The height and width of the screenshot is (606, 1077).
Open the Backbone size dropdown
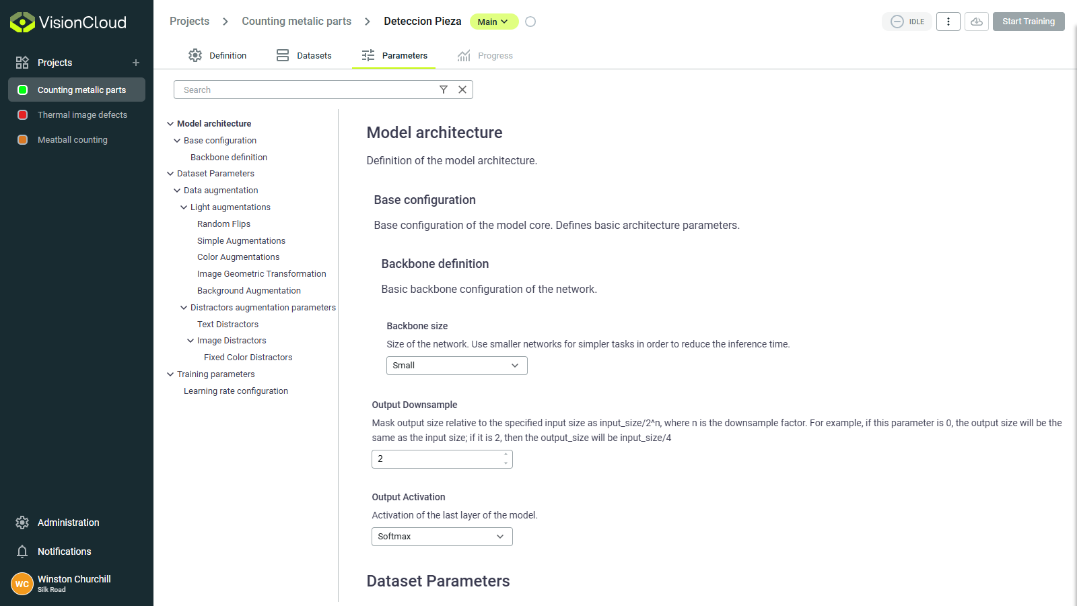456,365
